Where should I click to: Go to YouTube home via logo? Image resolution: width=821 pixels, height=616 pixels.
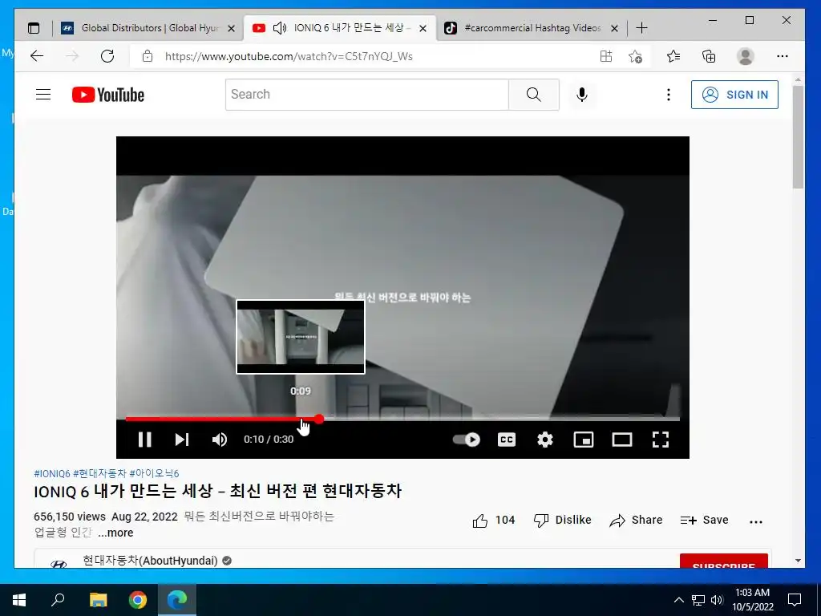pyautogui.click(x=108, y=95)
